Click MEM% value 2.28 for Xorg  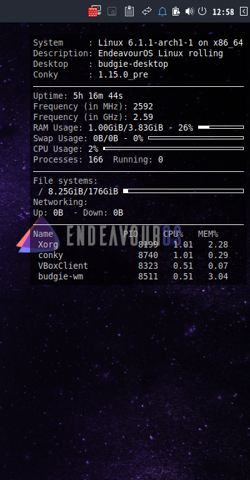218,245
